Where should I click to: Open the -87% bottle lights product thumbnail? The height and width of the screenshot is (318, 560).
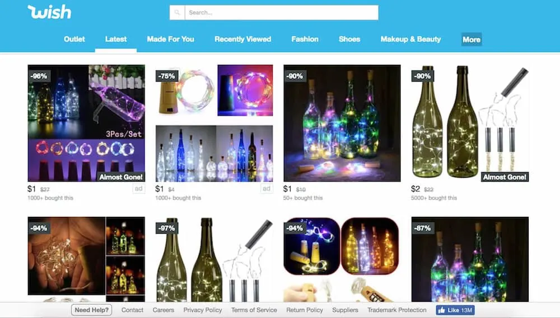(470, 259)
